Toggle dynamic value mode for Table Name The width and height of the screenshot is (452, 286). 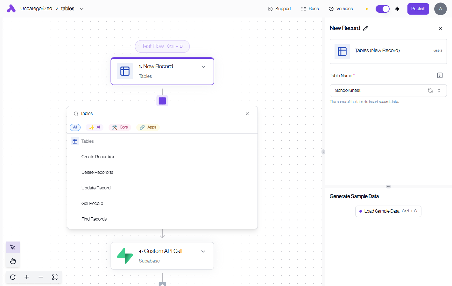point(440,75)
